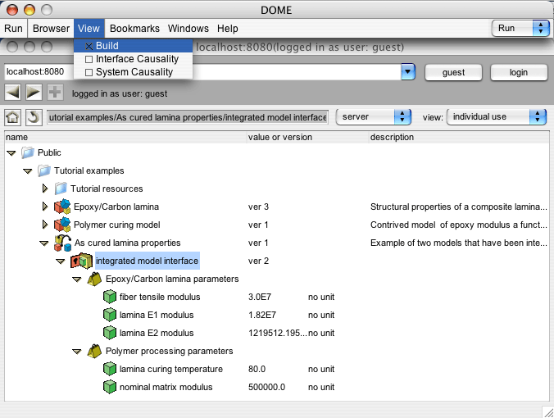Collapse the integrated model interface node

pos(61,261)
